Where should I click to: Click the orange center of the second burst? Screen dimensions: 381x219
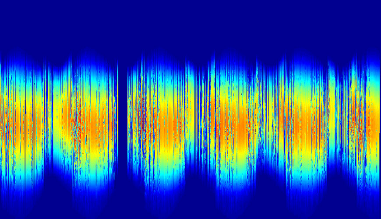click(x=88, y=125)
